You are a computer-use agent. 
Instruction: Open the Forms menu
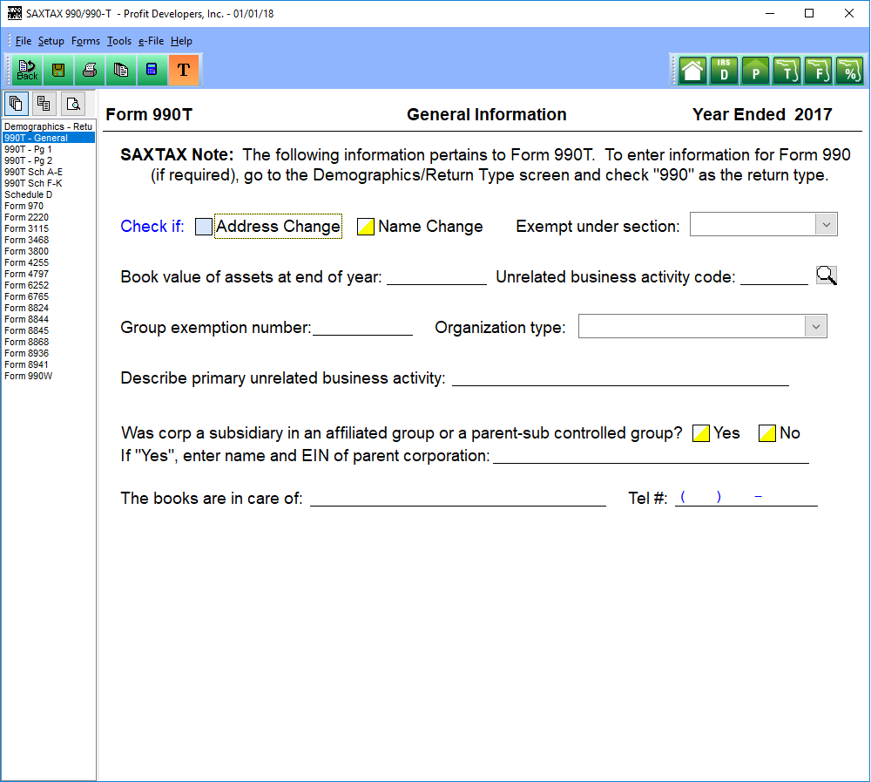85,41
